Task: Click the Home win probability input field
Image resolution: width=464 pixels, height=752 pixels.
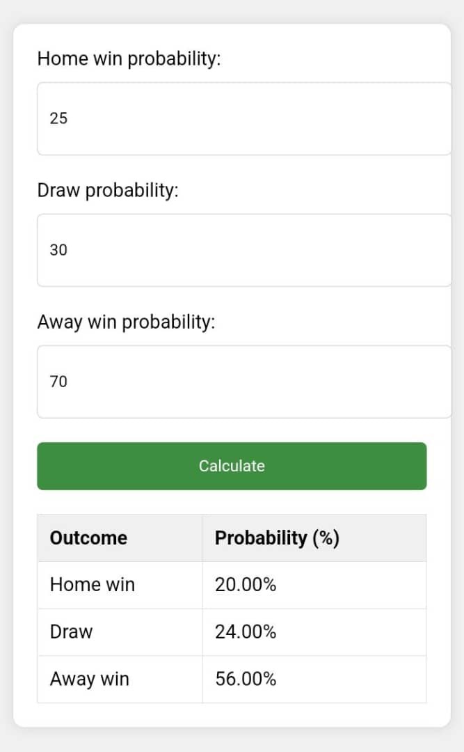Action: click(x=244, y=118)
